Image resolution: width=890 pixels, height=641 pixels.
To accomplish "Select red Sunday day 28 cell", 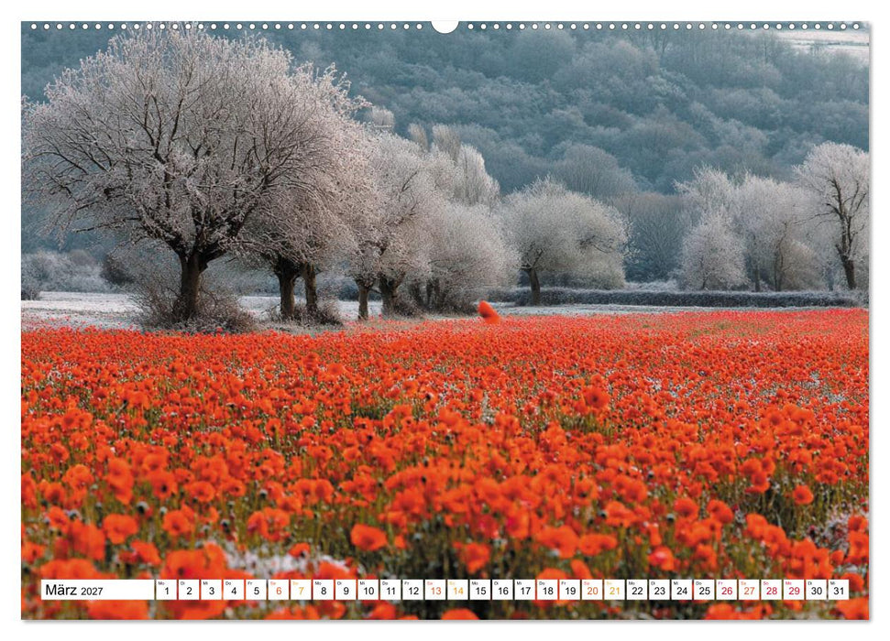I will coord(772,590).
